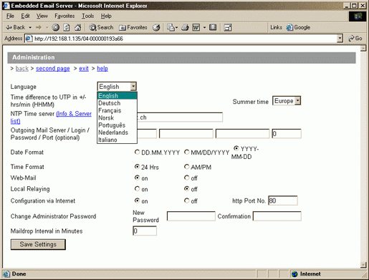The height and width of the screenshot is (280, 369).
Task: Open the address bar history dropdown
Action: (340, 39)
